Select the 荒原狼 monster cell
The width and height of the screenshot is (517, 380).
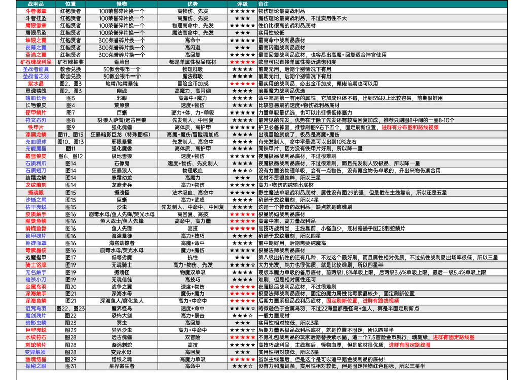[x=122, y=105]
